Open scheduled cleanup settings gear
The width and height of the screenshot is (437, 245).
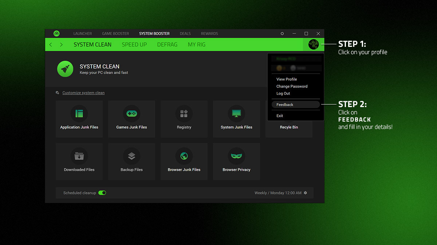click(x=306, y=193)
